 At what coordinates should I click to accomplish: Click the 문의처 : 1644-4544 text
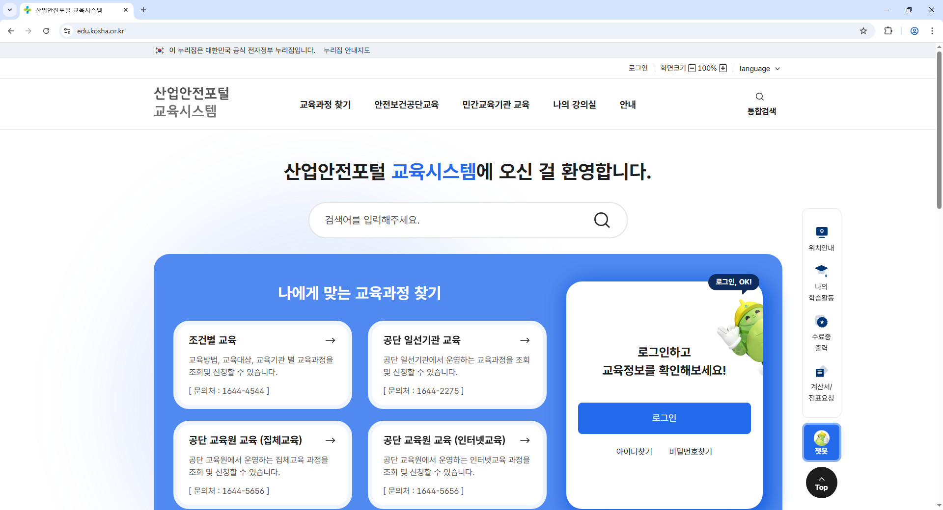pos(229,391)
